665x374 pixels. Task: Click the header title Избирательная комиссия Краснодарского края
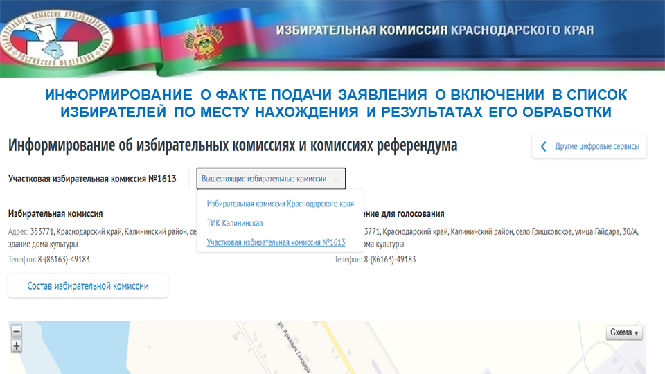point(434,30)
